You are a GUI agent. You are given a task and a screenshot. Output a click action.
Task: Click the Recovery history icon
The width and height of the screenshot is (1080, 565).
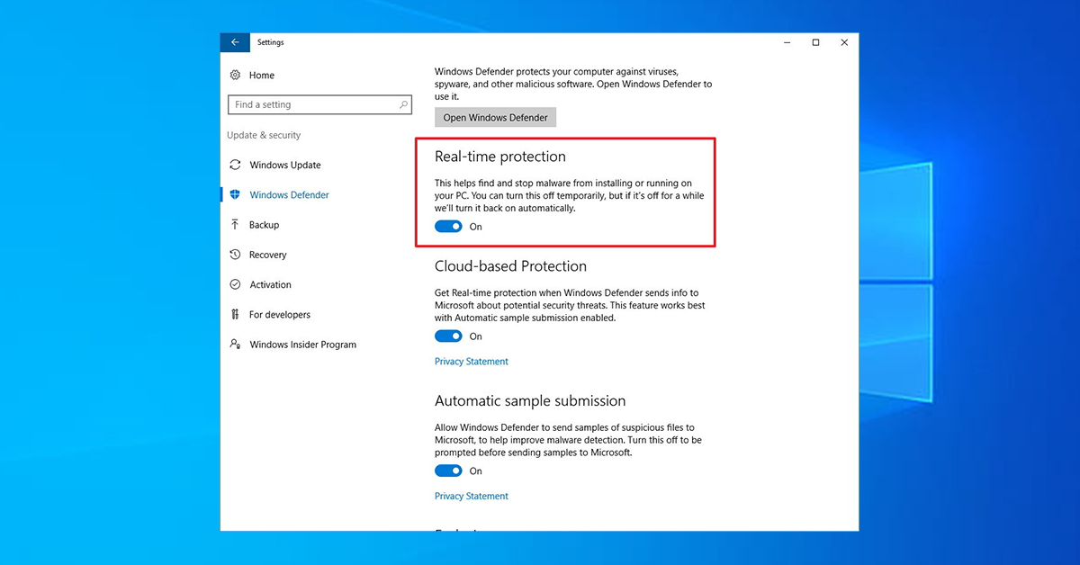(235, 255)
